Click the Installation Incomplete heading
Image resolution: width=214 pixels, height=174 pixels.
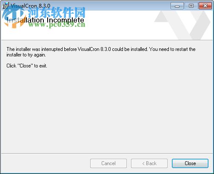coord(46,20)
